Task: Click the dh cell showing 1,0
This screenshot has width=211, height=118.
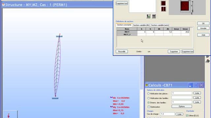Action: (x=168, y=32)
